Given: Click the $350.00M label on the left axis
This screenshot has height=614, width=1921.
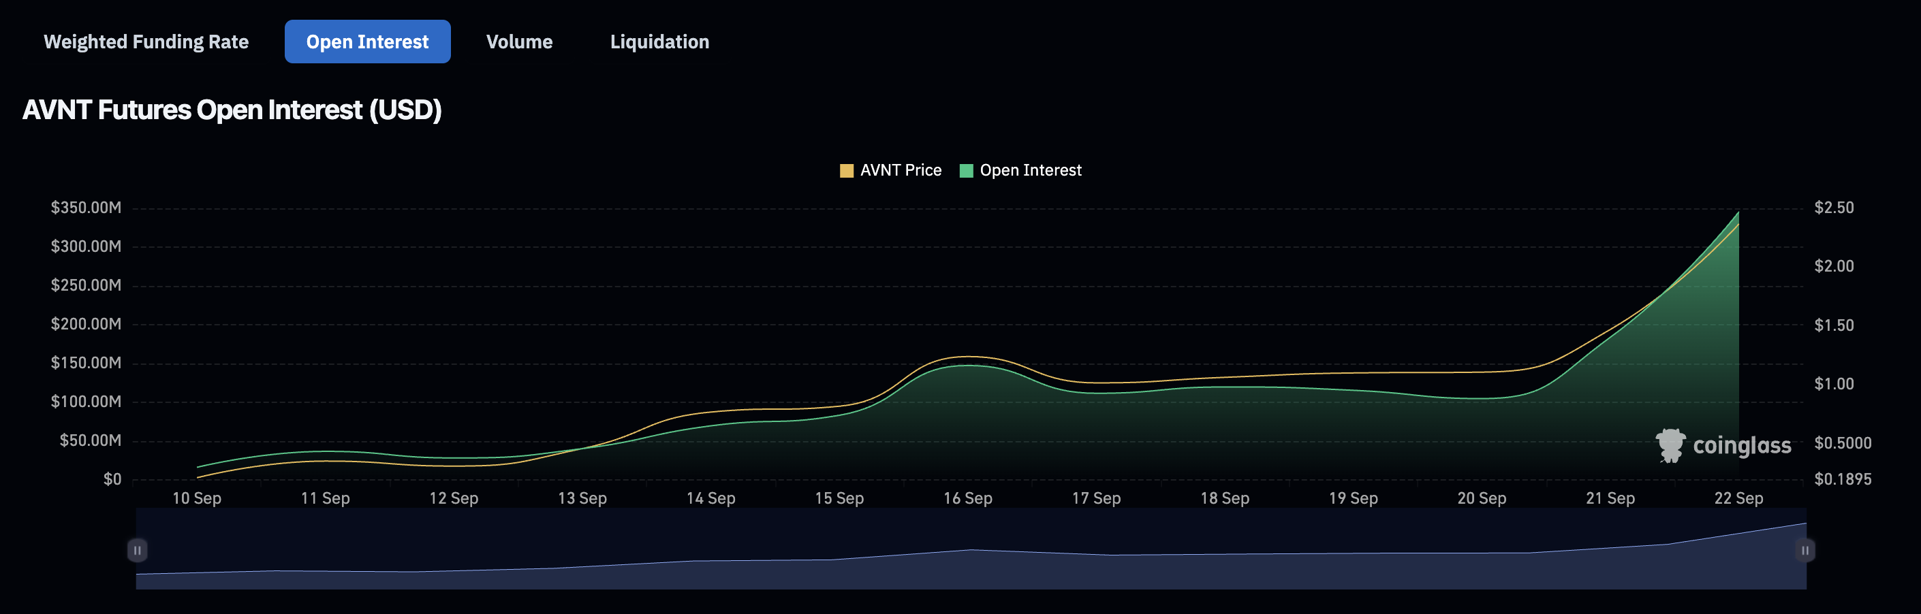Looking at the screenshot, I should pos(87,207).
